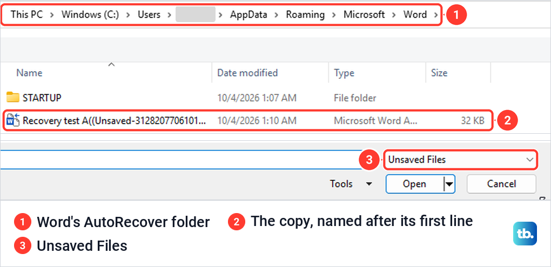551x267 pixels.
Task: Open the Unsaved Files type dropdown
Action: click(461, 160)
